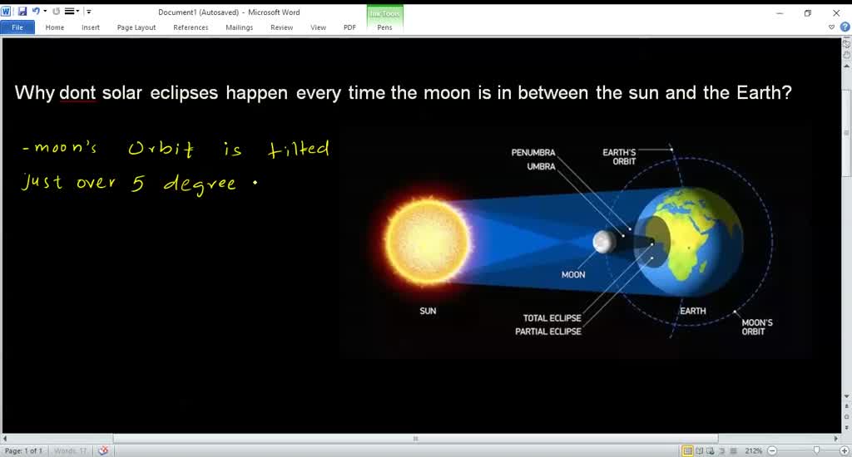The width and height of the screenshot is (852, 457).
Task: Click the vertical scrollbar down arrow
Action: click(846, 396)
